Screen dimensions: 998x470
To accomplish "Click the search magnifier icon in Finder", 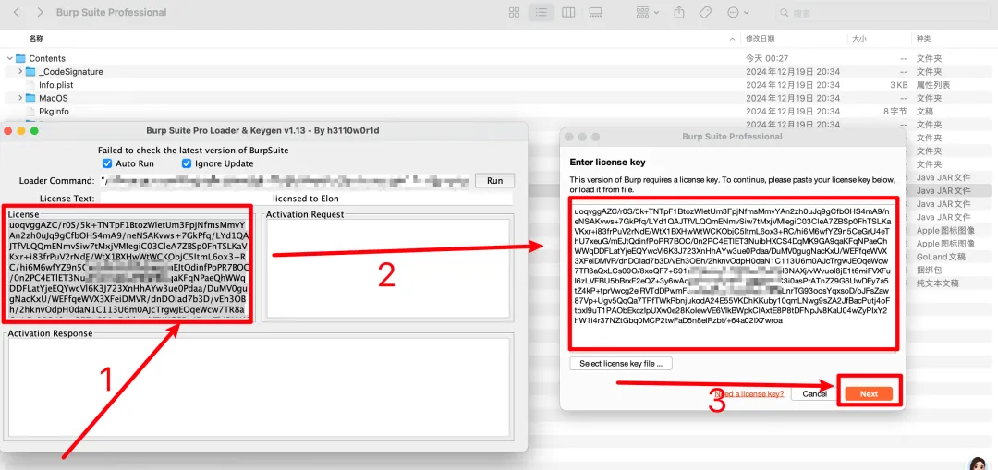I will 785,13.
